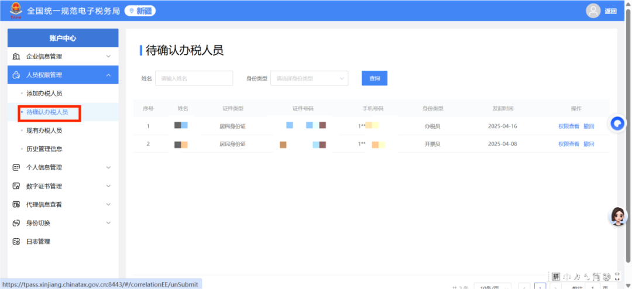This screenshot has height=289, width=632.
Task: Open the virtual assistant avatar
Action: 617,216
